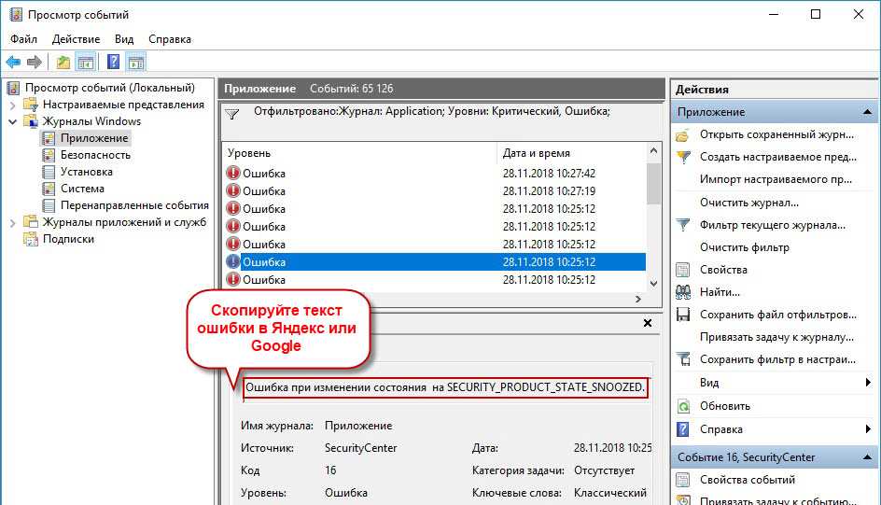Click the Create custom view funnel icon
The width and height of the screenshot is (881, 505).
pyautogui.click(x=684, y=157)
